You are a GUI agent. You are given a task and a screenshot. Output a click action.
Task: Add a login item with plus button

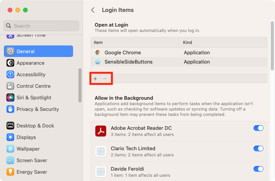click(95, 79)
